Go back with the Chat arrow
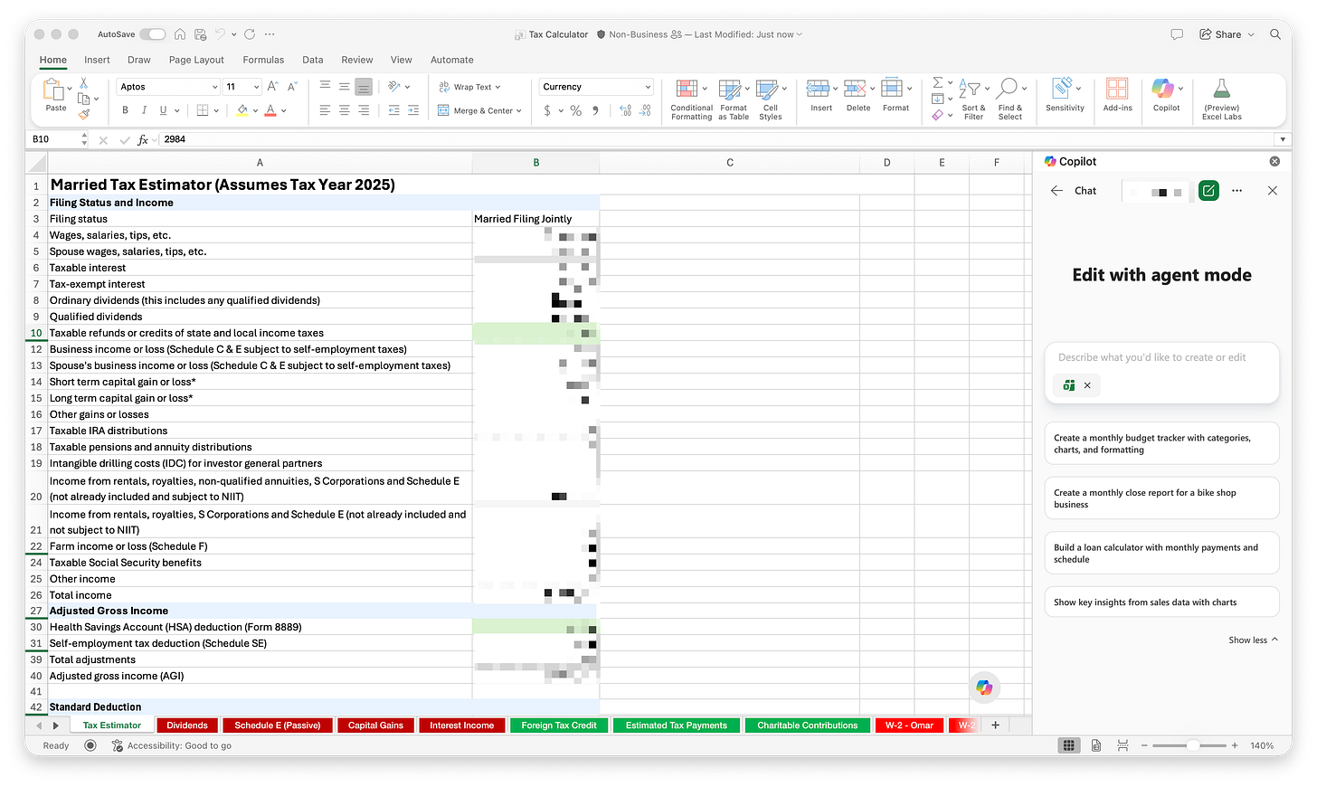This screenshot has height=787, width=1317. point(1056,191)
